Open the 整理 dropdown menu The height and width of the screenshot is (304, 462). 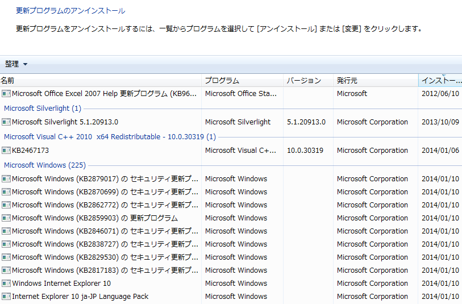[x=16, y=64]
